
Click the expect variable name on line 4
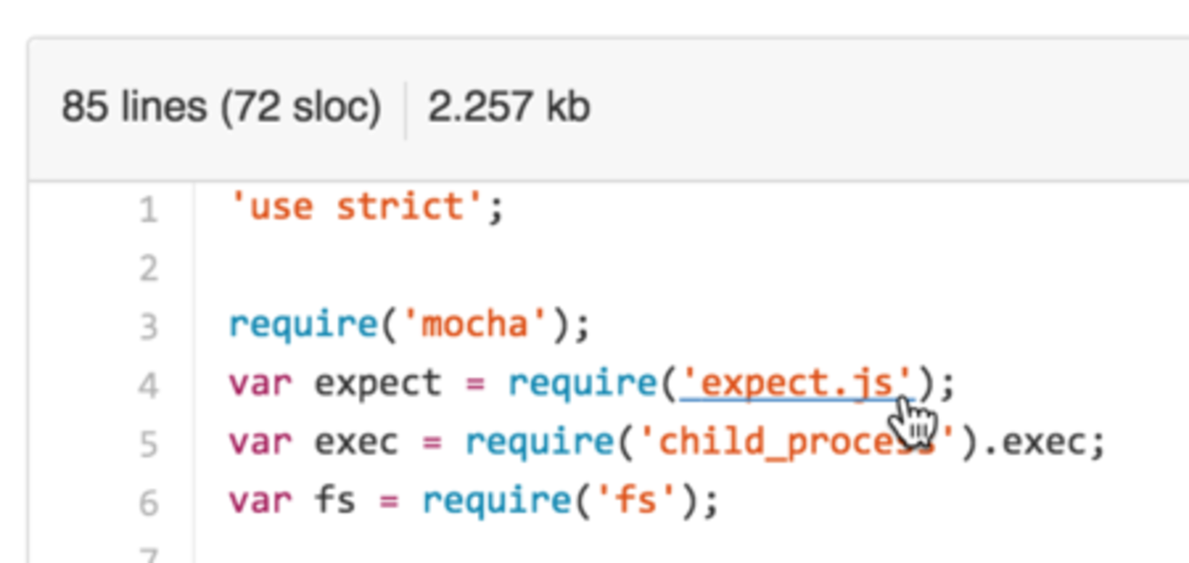378,384
